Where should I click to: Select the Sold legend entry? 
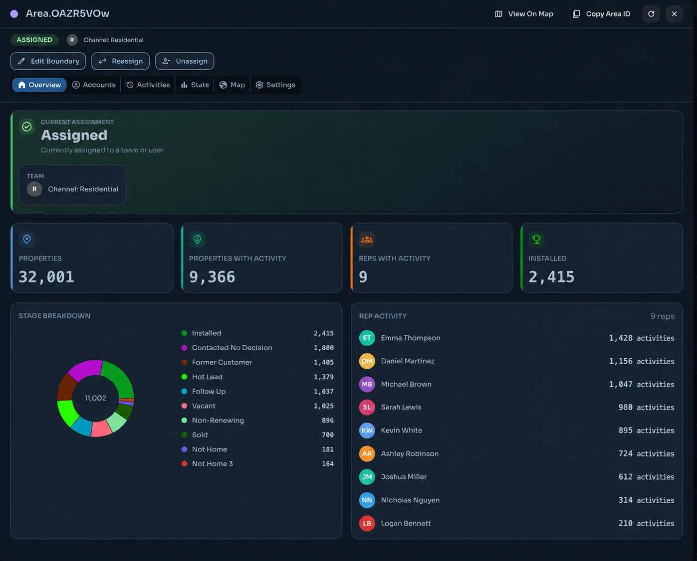[257, 435]
